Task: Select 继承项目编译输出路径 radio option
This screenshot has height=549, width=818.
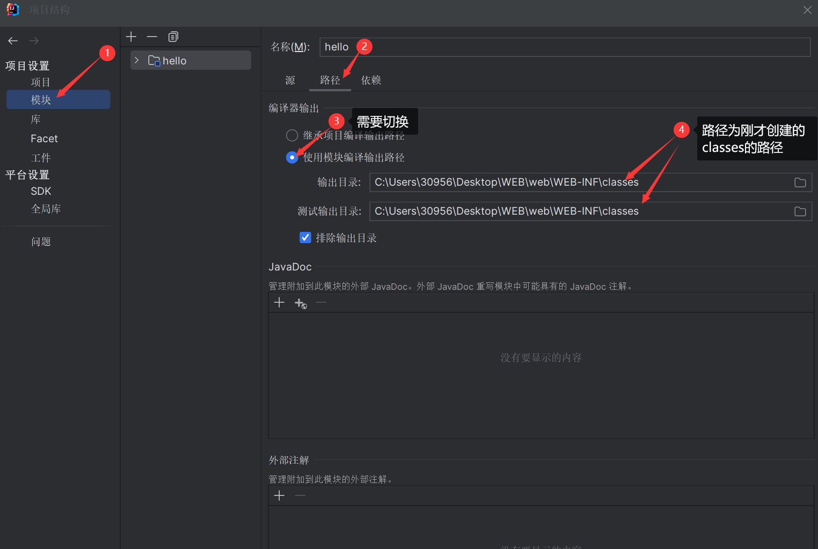Action: 292,135
